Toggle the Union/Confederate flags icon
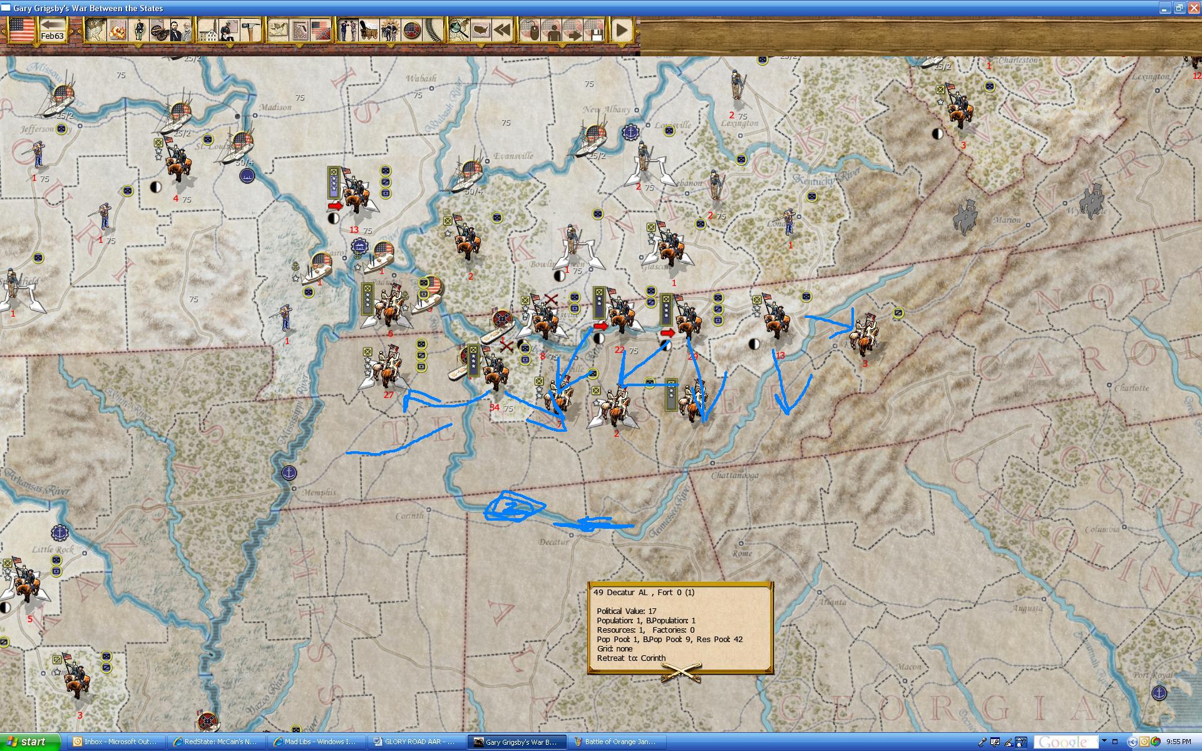Screen dimensions: 1202x751 click(x=321, y=29)
